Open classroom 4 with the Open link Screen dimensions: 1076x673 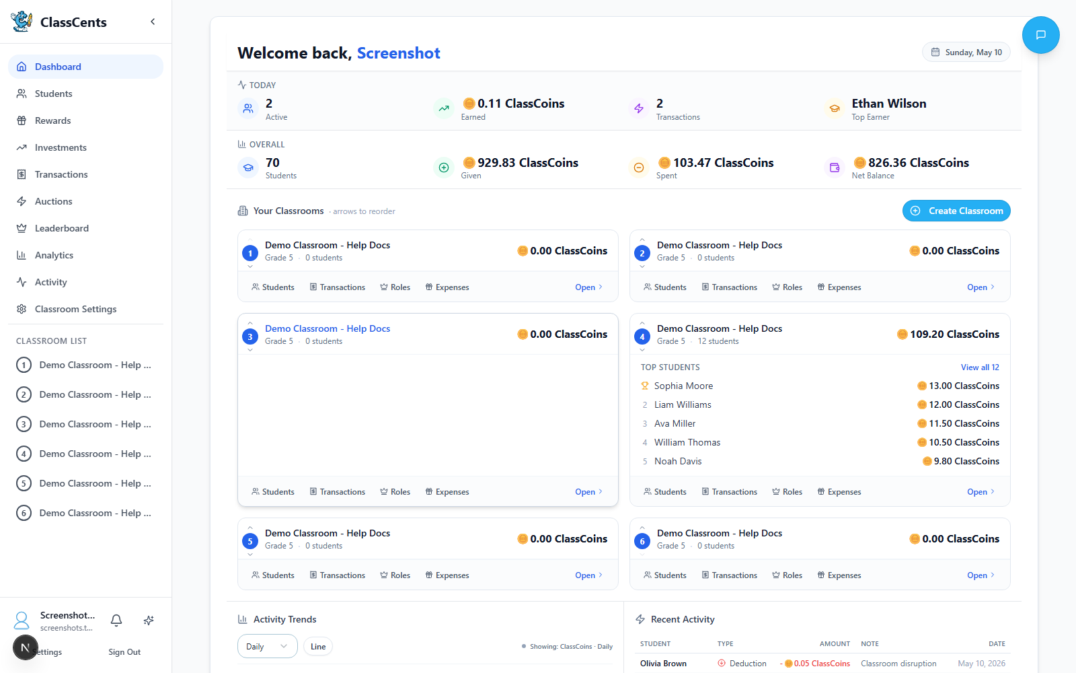coord(981,492)
